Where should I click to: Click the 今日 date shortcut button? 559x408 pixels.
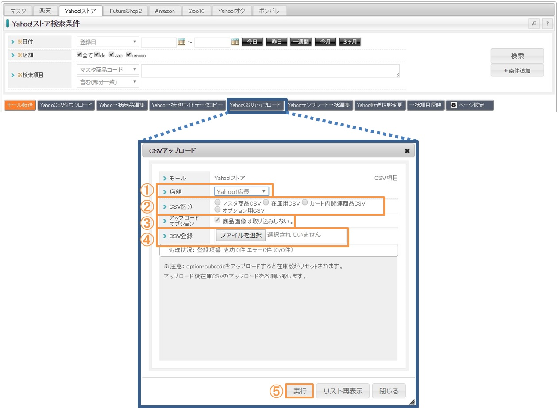[x=252, y=42]
